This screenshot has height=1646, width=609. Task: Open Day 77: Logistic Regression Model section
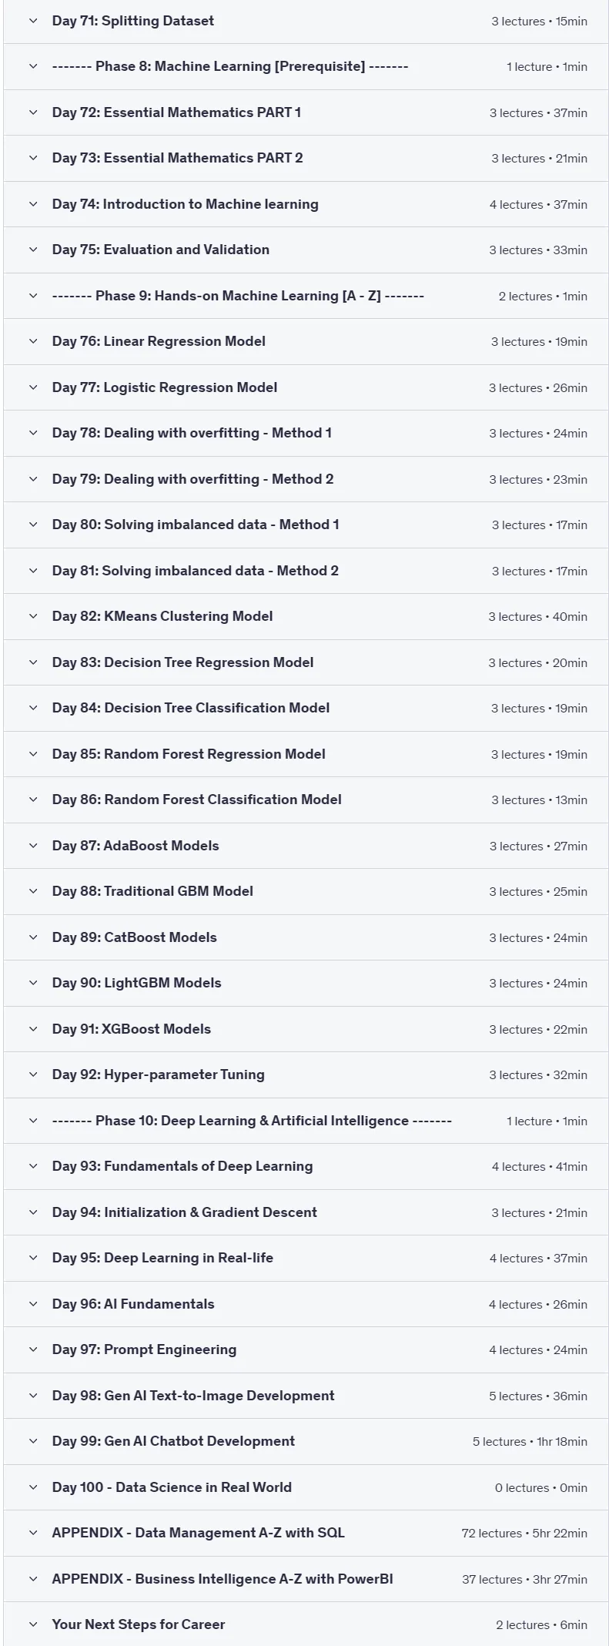[306, 387]
